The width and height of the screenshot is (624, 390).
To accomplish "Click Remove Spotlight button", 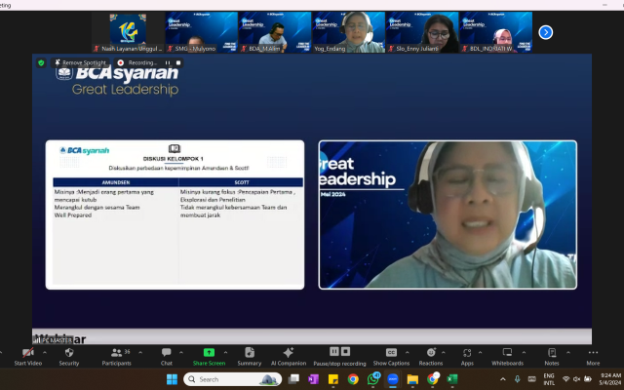I will pos(81,62).
